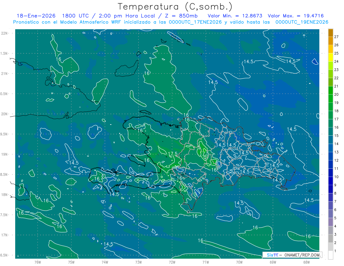The width and height of the screenshot is (344, 266).
Task: Click the colorbar value label 27
Action: pos(336,36)
